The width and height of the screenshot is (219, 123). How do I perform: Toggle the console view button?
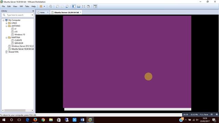pyautogui.click(x=95, y=6)
